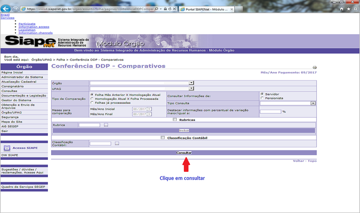360x213 pixels.
Task: Click the percentage variation input field
Action: pos(270,112)
